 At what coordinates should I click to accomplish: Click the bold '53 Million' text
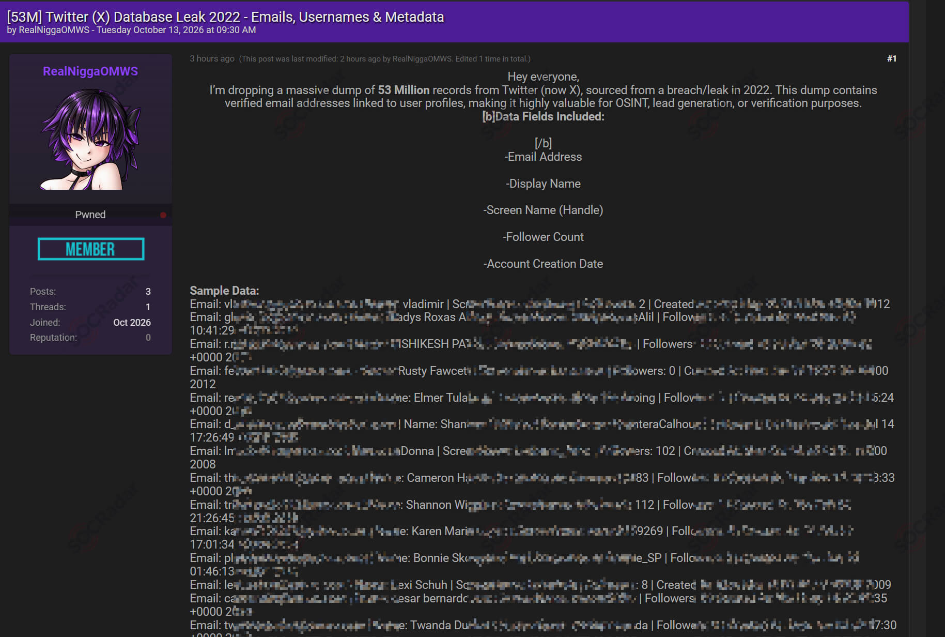click(x=404, y=90)
